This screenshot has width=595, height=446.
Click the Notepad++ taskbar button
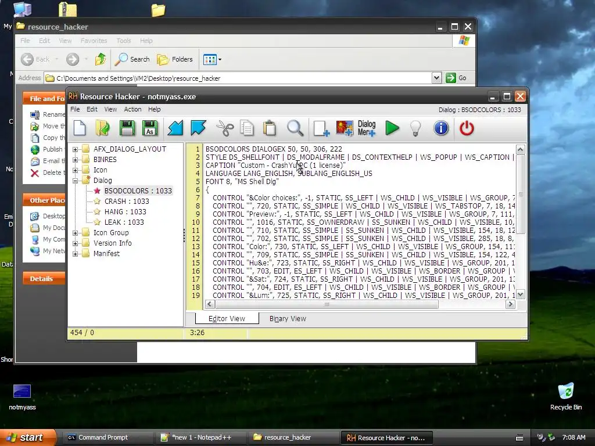202,437
